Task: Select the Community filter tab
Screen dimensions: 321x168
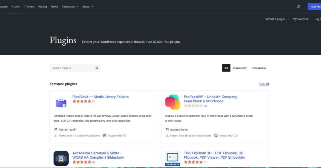Action: [240, 68]
